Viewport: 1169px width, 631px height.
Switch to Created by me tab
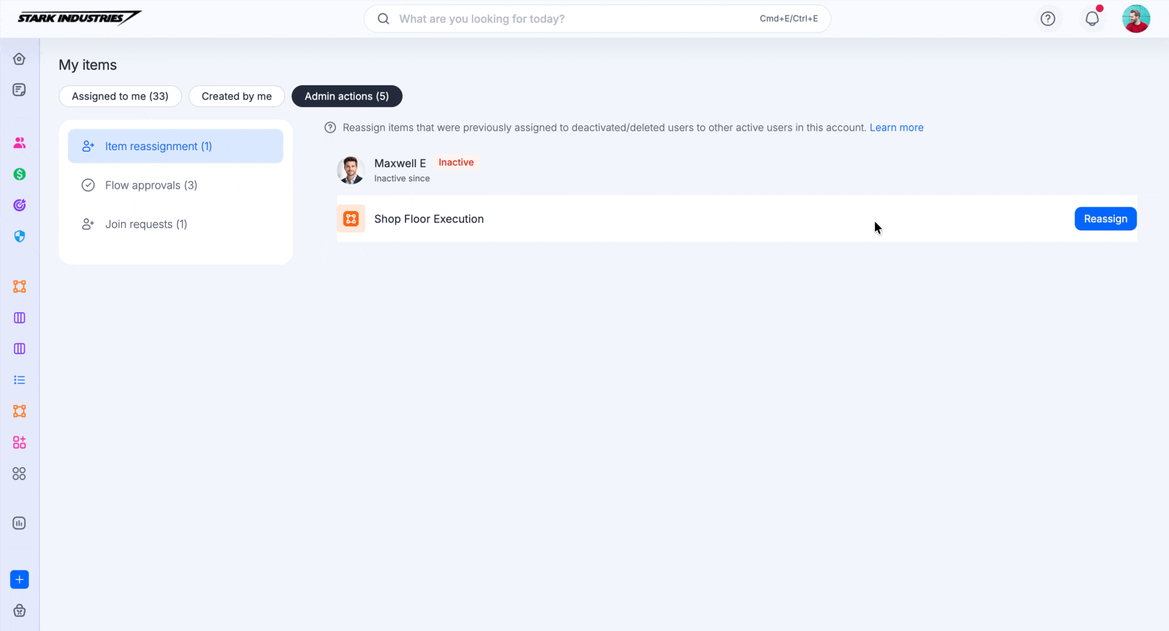[236, 96]
